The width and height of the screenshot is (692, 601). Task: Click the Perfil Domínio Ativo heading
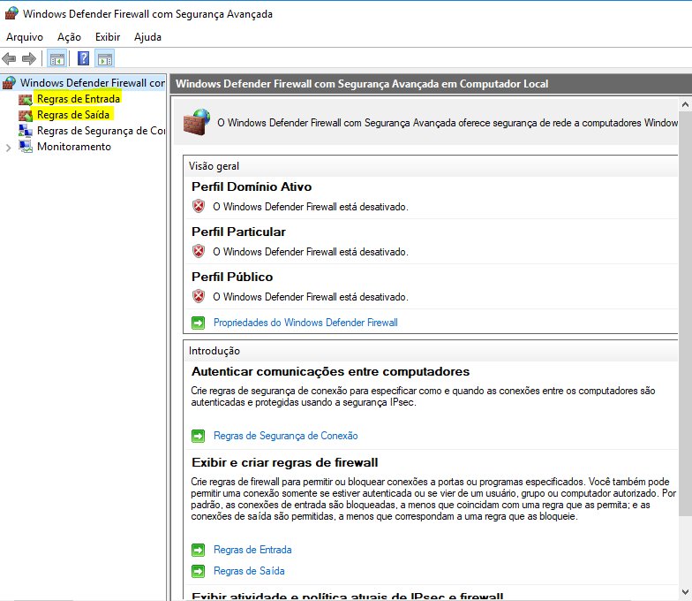(x=252, y=187)
